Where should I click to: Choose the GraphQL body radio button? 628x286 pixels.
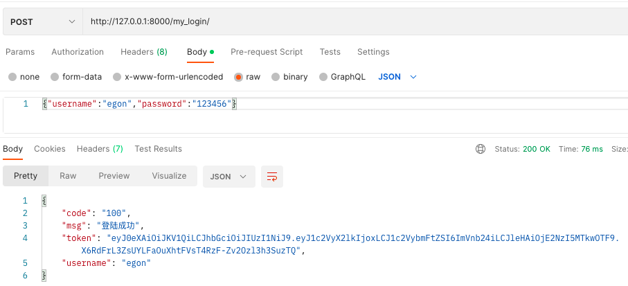click(x=323, y=77)
